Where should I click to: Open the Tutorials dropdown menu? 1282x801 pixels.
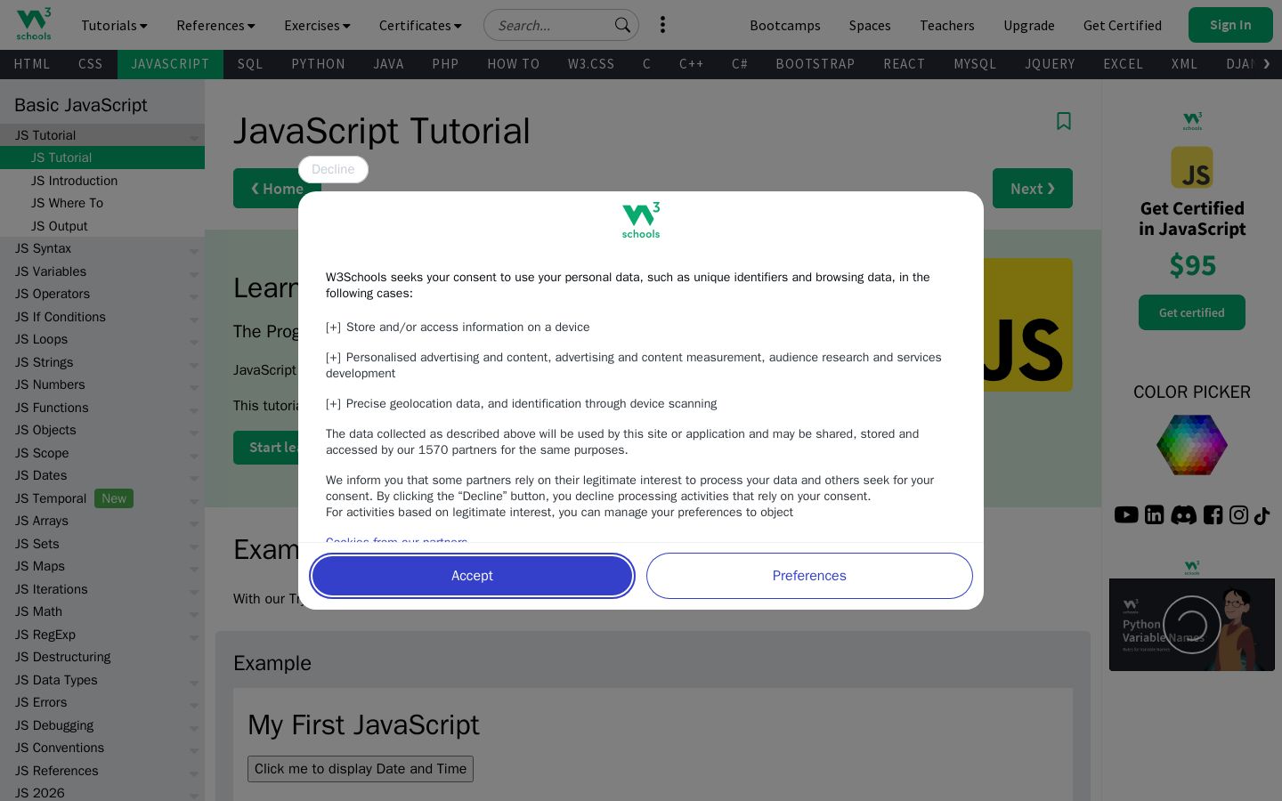[x=114, y=25]
